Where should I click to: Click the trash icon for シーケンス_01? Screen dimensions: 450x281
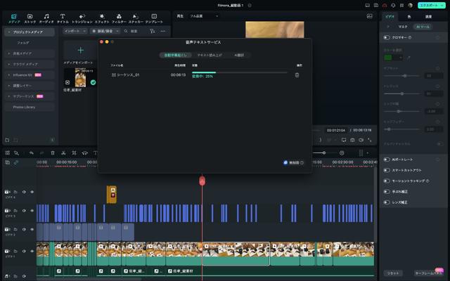point(297,74)
